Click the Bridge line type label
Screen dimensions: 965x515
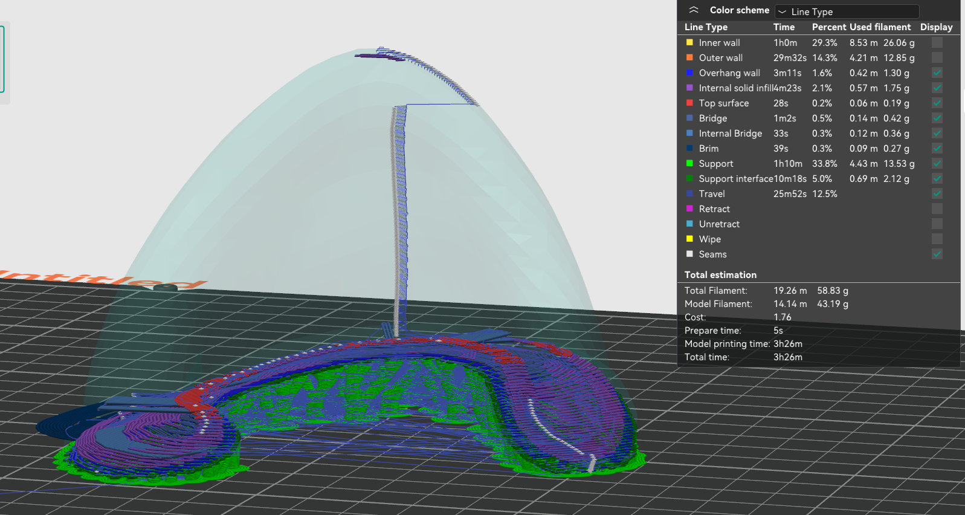(x=713, y=118)
